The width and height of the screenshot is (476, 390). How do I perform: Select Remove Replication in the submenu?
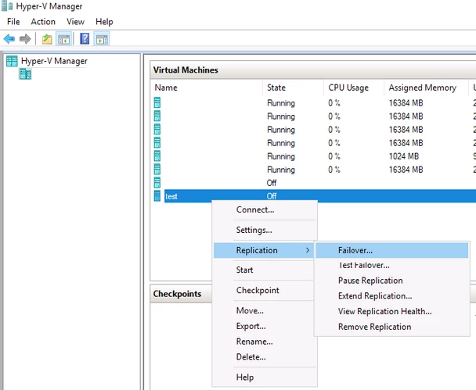(x=391, y=327)
